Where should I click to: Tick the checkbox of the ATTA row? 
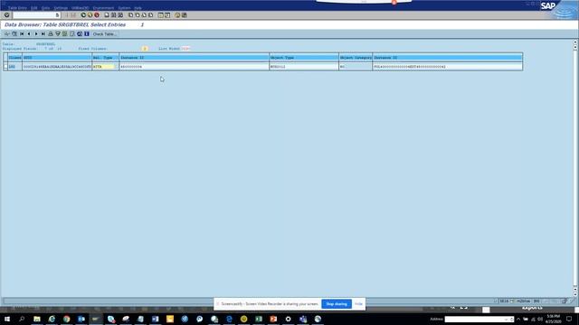point(5,67)
